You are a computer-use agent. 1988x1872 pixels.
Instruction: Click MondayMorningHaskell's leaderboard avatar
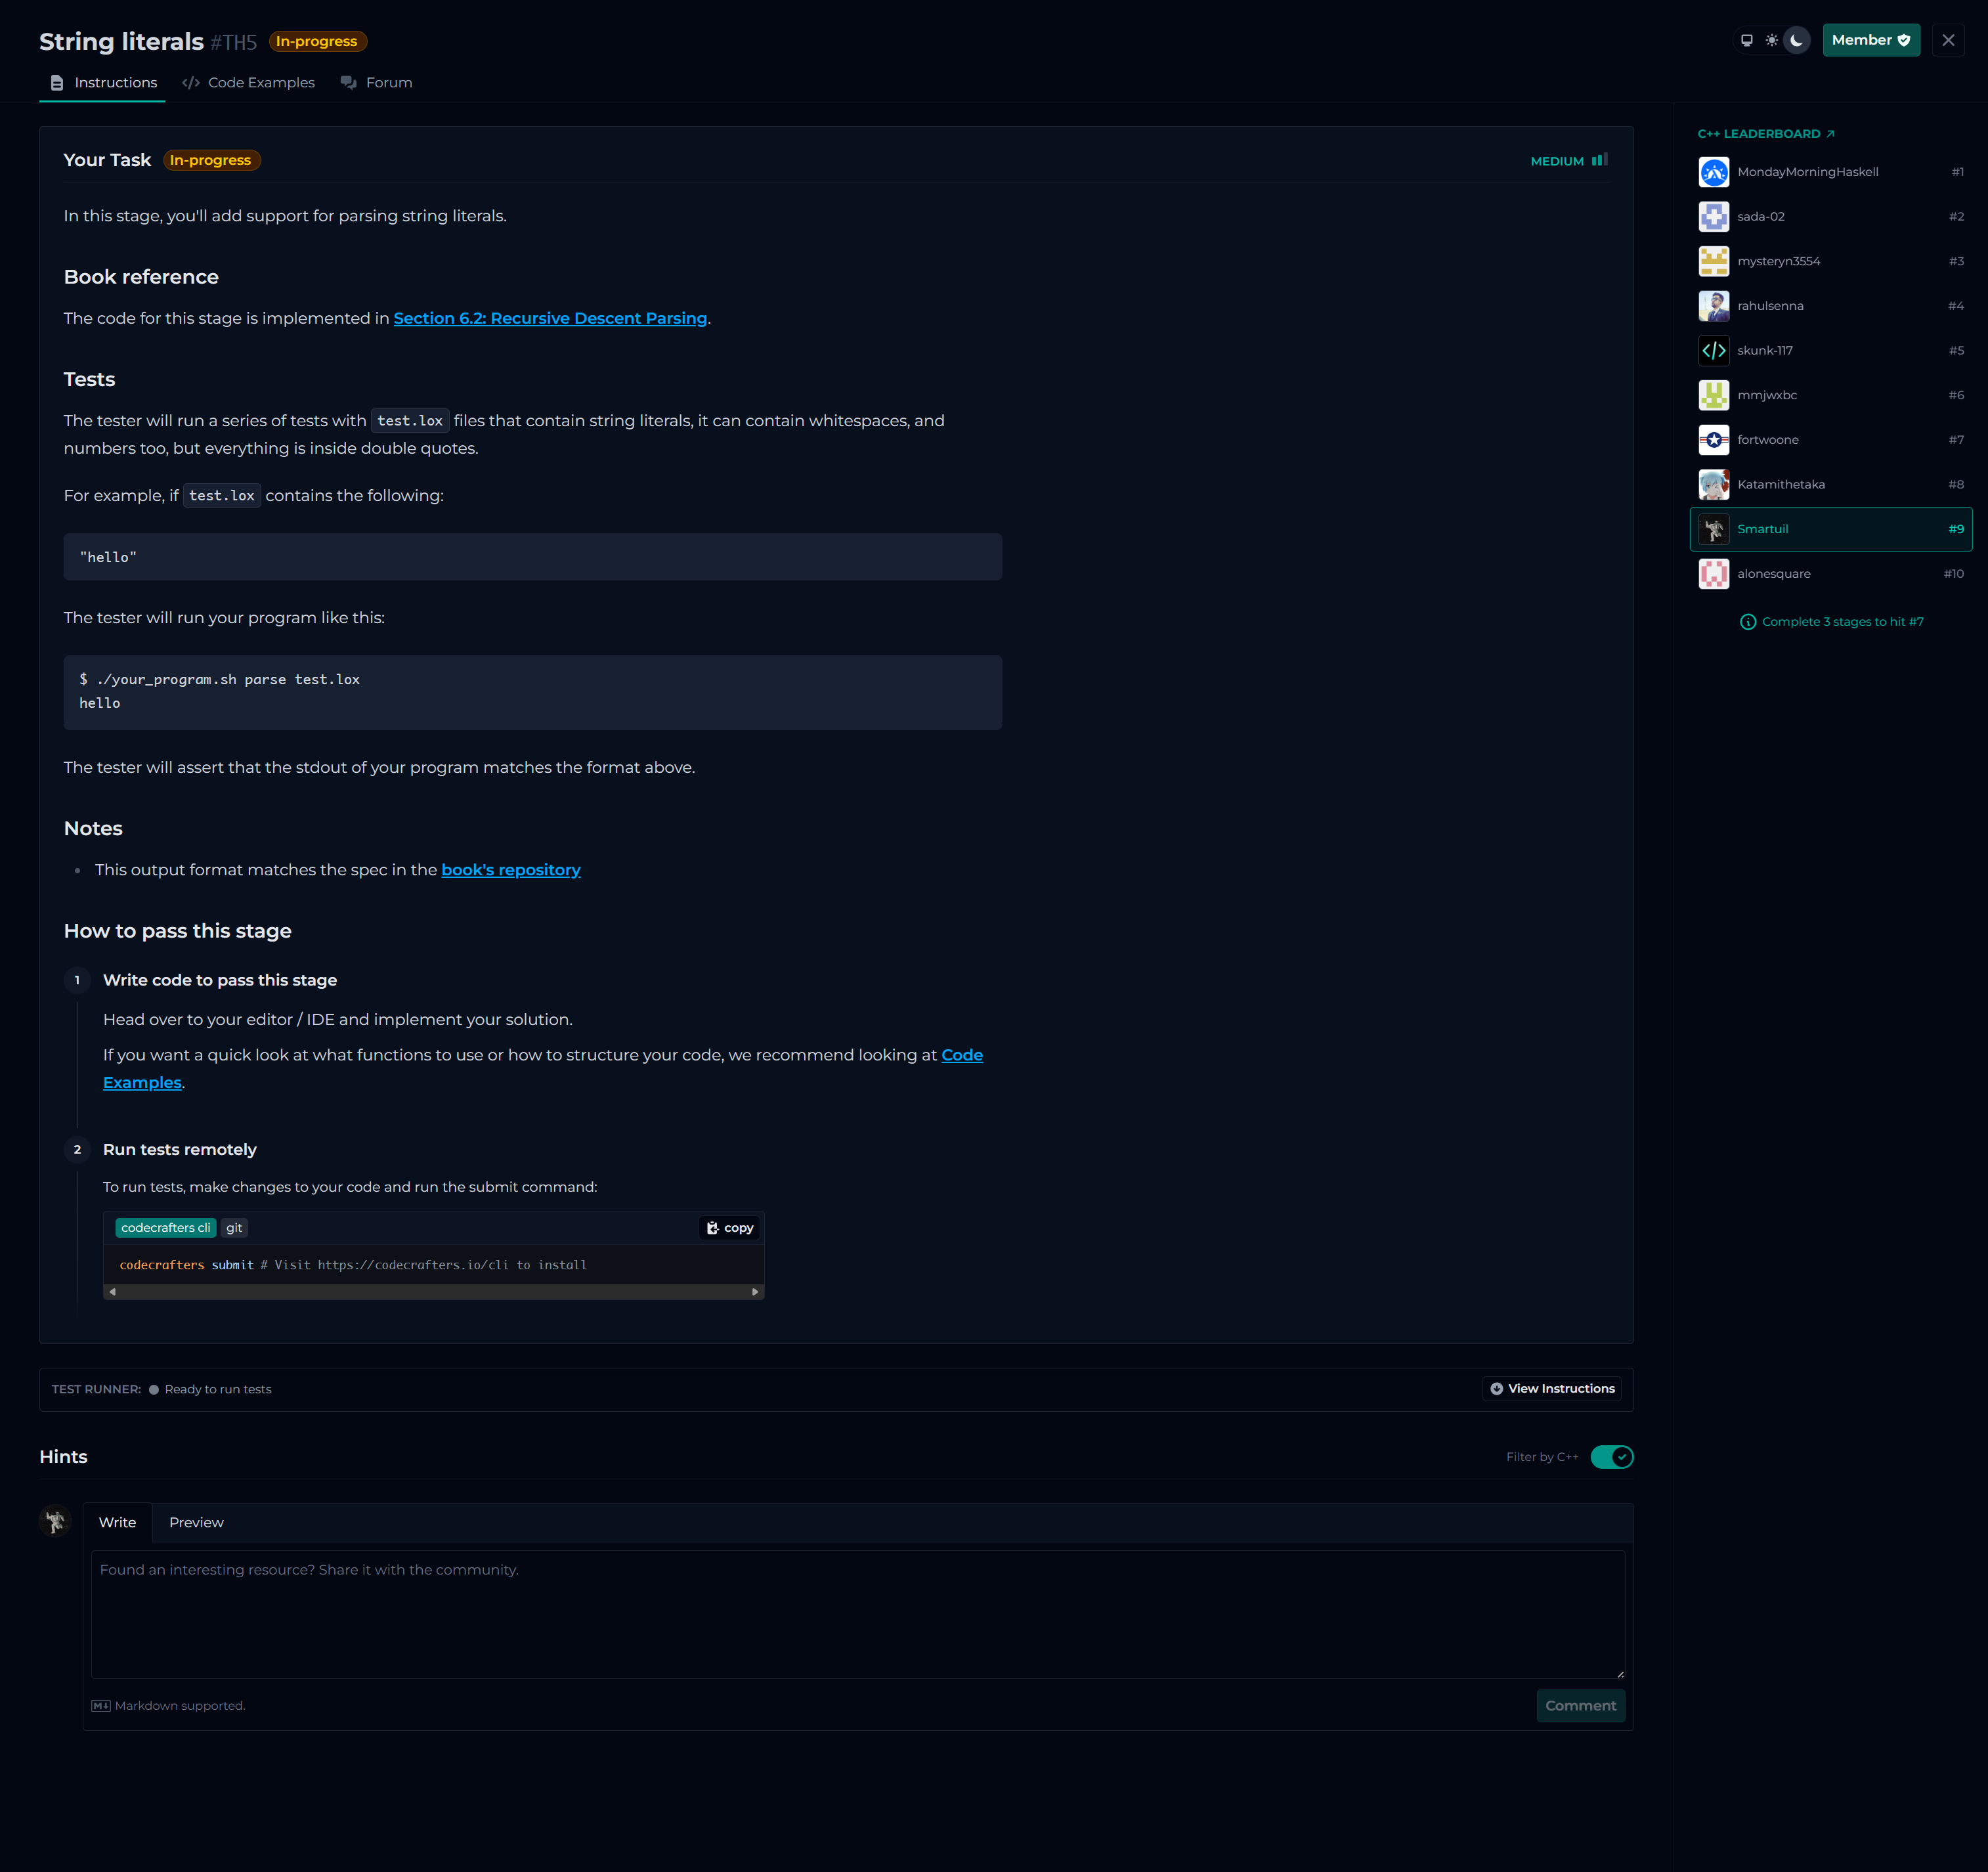pos(1713,172)
